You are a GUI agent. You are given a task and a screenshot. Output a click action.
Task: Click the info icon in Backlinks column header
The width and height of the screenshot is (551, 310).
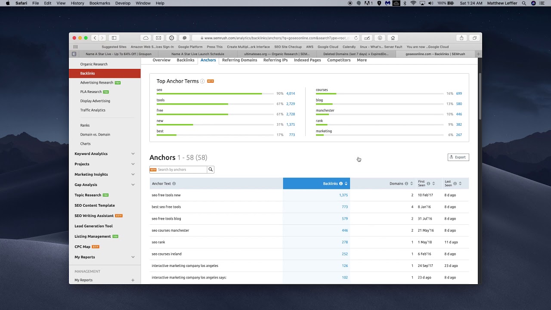pyautogui.click(x=341, y=183)
